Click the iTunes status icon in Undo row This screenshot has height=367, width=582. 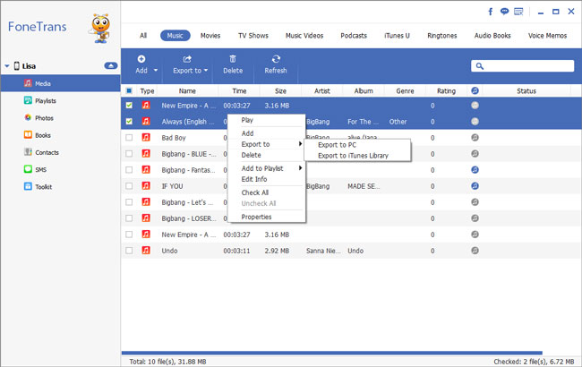(475, 251)
